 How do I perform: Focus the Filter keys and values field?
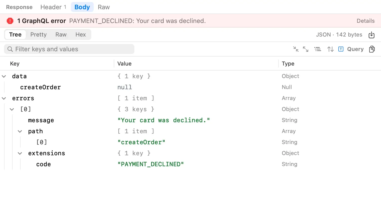tap(69, 49)
